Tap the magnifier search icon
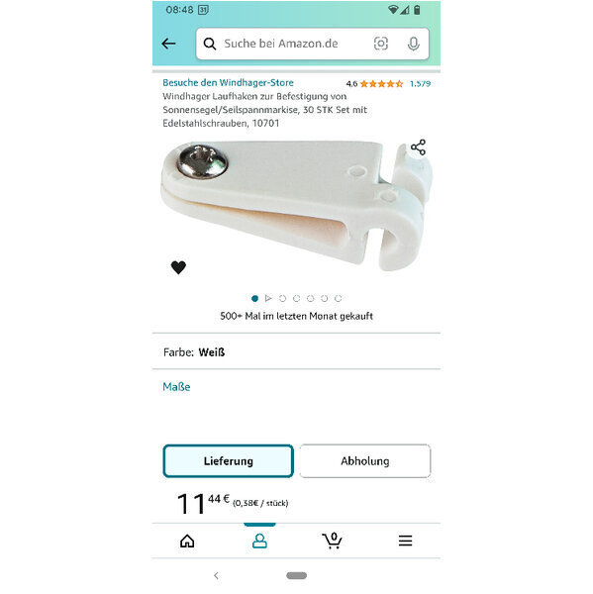593x594 pixels. (x=210, y=44)
